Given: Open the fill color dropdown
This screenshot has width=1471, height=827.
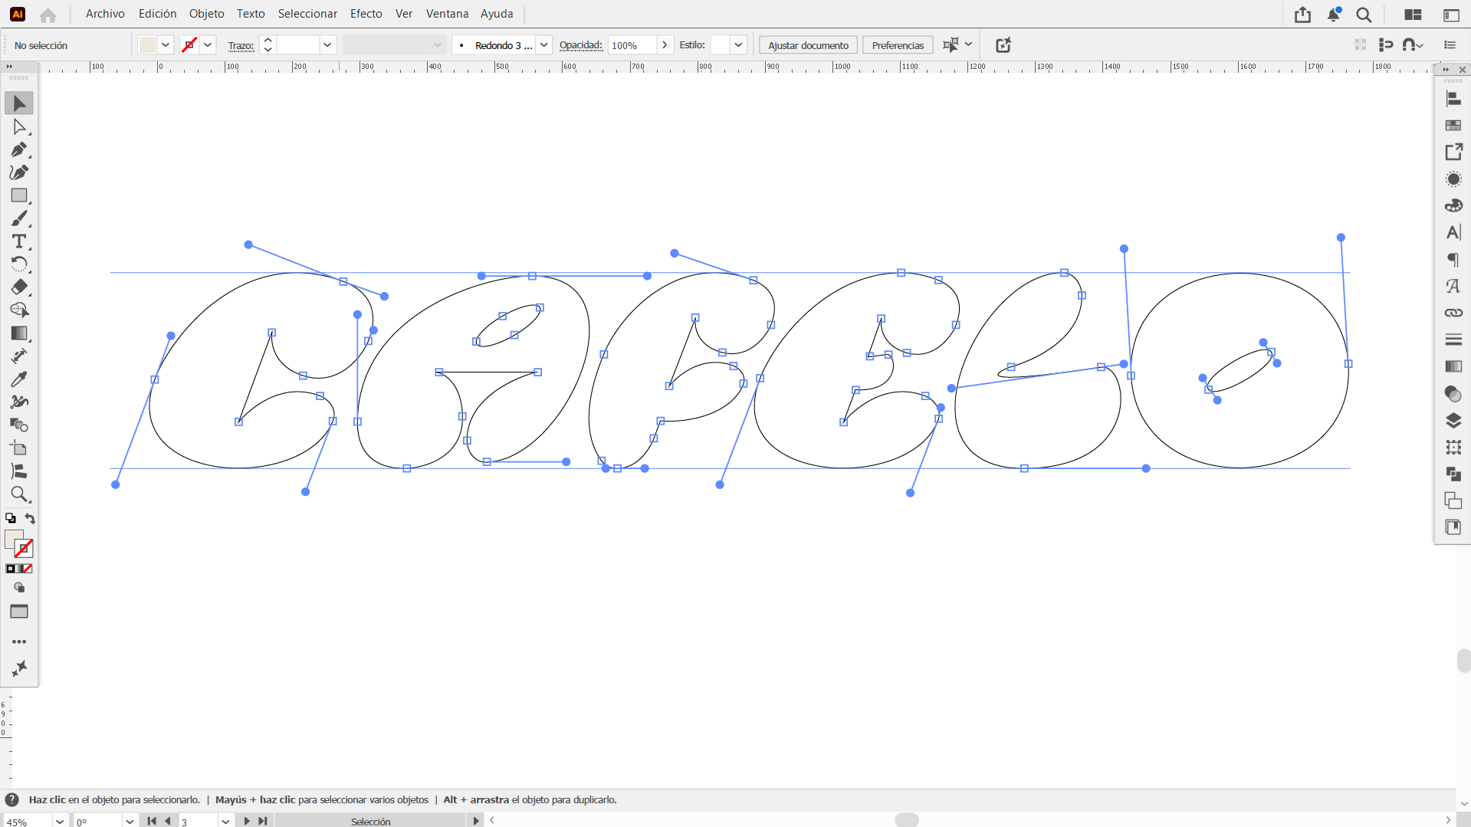Looking at the screenshot, I should 166,45.
